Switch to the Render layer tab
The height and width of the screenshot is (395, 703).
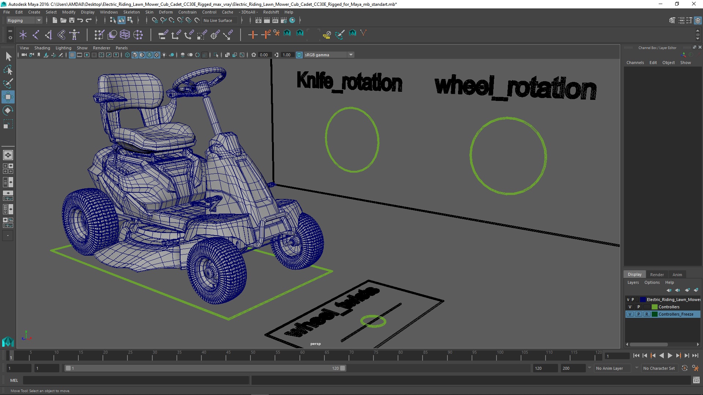[x=657, y=275]
